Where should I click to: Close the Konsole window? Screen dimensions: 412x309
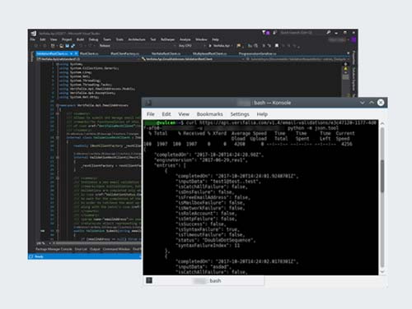click(381, 103)
